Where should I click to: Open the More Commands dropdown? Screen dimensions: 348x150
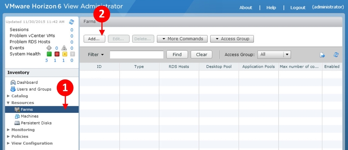[182, 39]
